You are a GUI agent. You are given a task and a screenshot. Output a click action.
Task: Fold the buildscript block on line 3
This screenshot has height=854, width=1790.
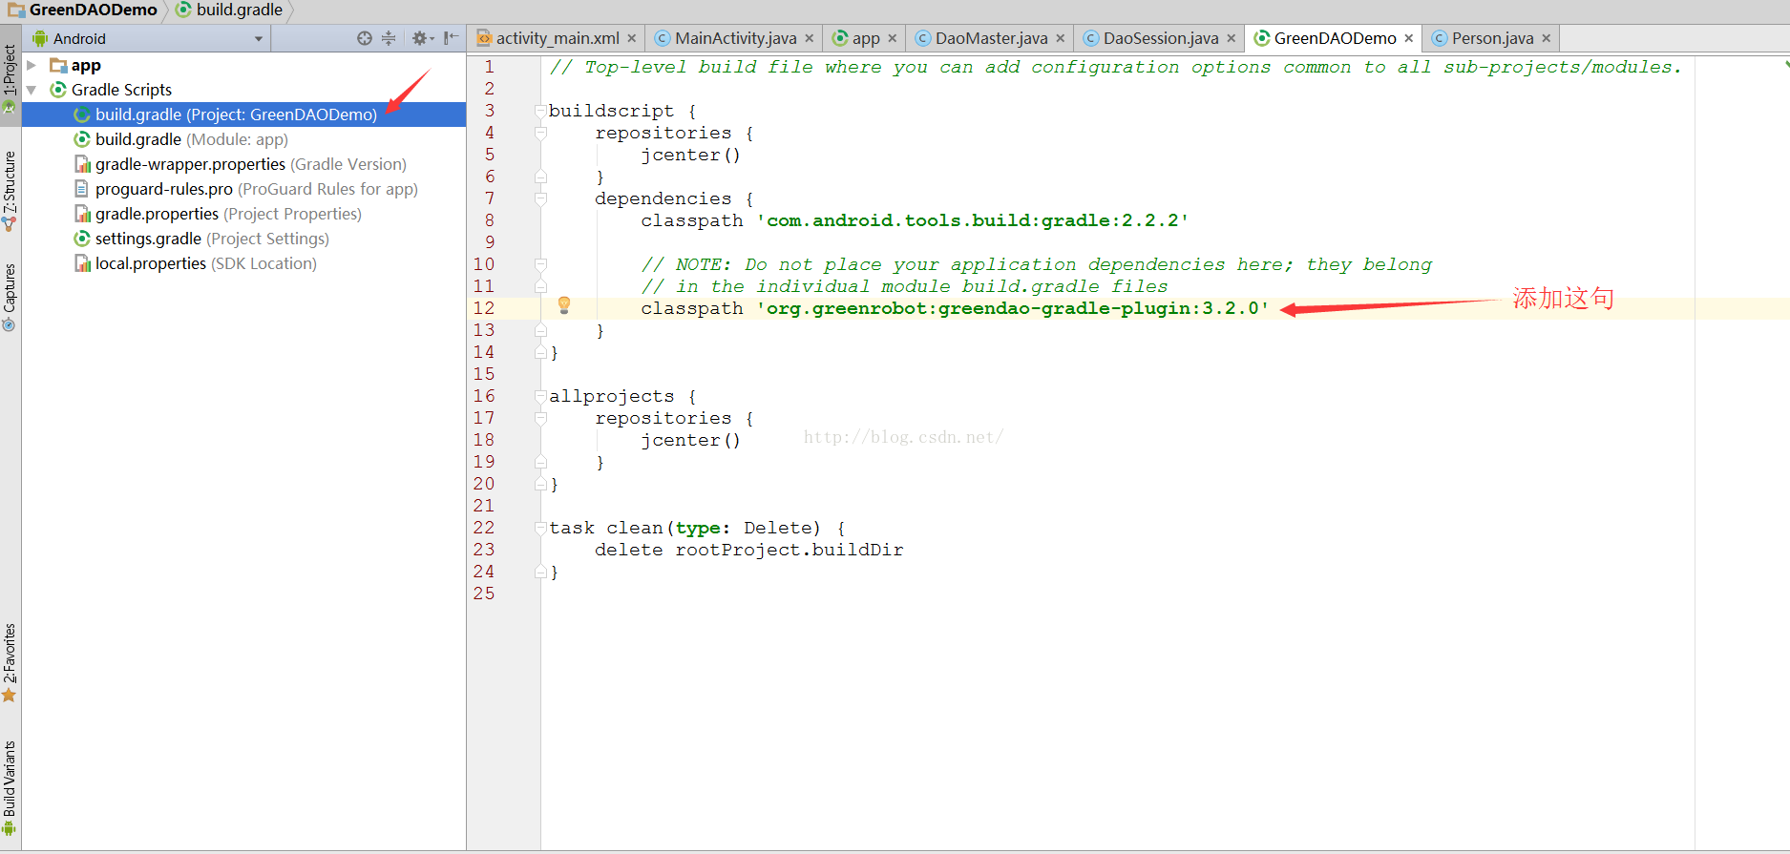point(540,111)
